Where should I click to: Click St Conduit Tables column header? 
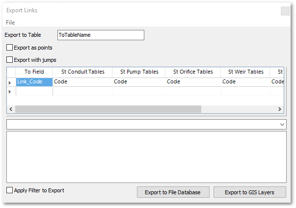click(82, 72)
